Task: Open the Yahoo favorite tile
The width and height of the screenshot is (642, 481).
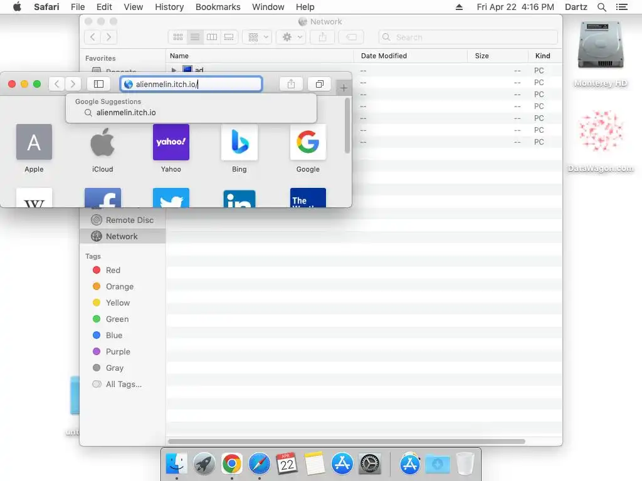Action: 171,148
